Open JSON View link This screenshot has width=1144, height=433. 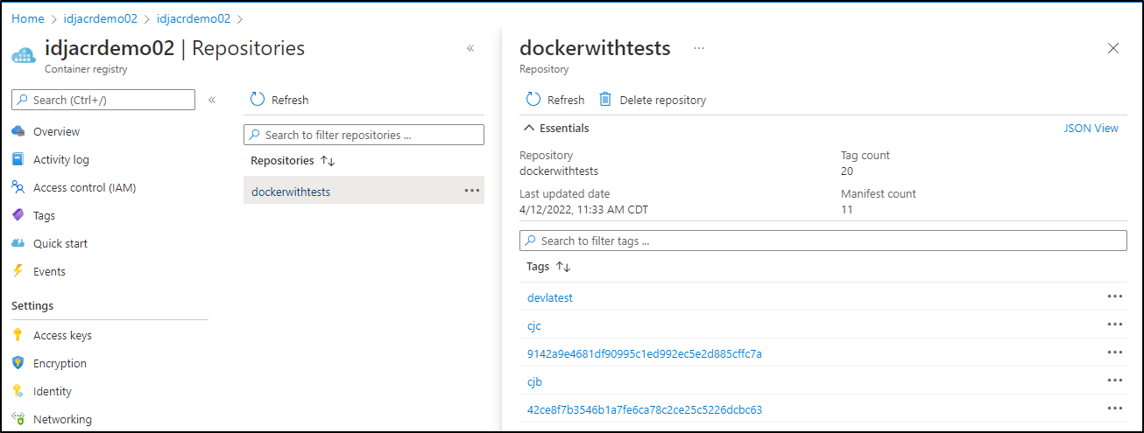click(x=1091, y=128)
